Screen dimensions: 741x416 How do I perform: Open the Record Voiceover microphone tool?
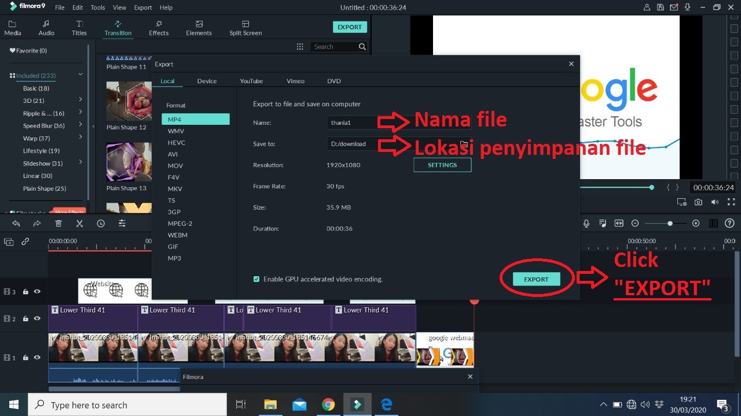586,223
